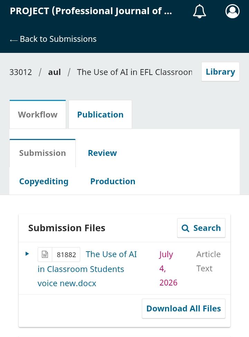Go Back to Submissions link
This screenshot has width=249, height=337.
click(x=53, y=39)
